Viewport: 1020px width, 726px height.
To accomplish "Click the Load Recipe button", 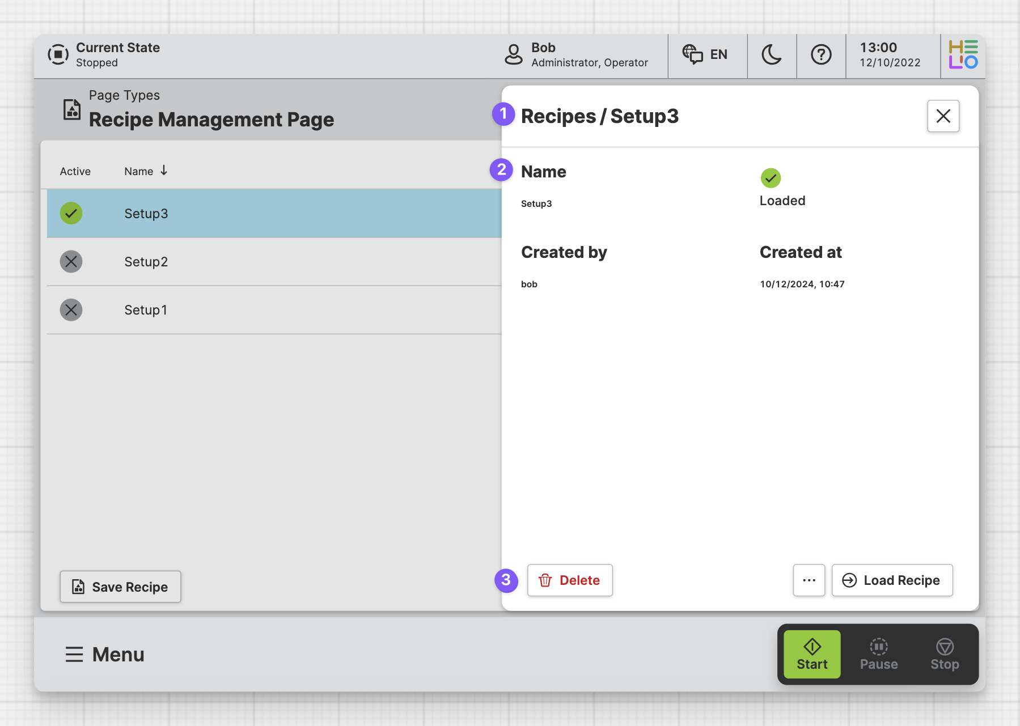I will pyautogui.click(x=891, y=580).
